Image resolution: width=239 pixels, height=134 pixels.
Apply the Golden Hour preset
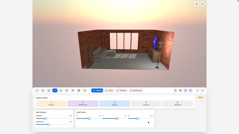[x=83, y=103]
